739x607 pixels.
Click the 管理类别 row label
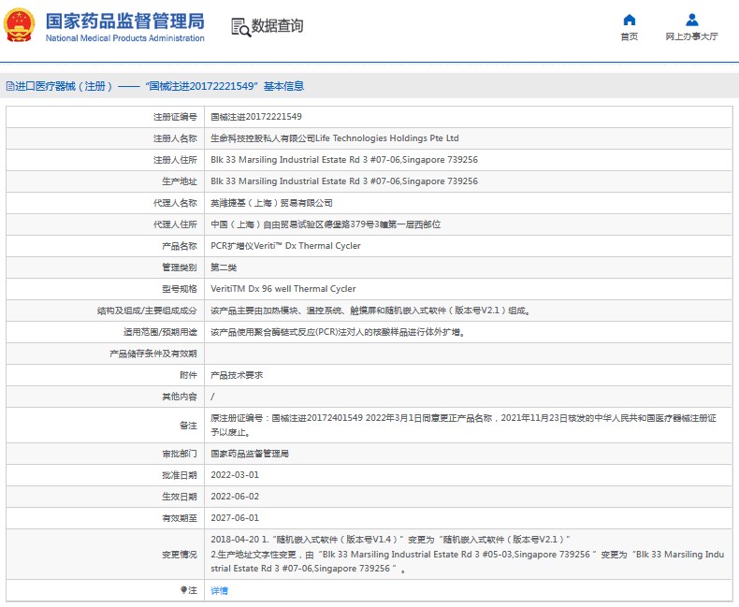point(180,267)
